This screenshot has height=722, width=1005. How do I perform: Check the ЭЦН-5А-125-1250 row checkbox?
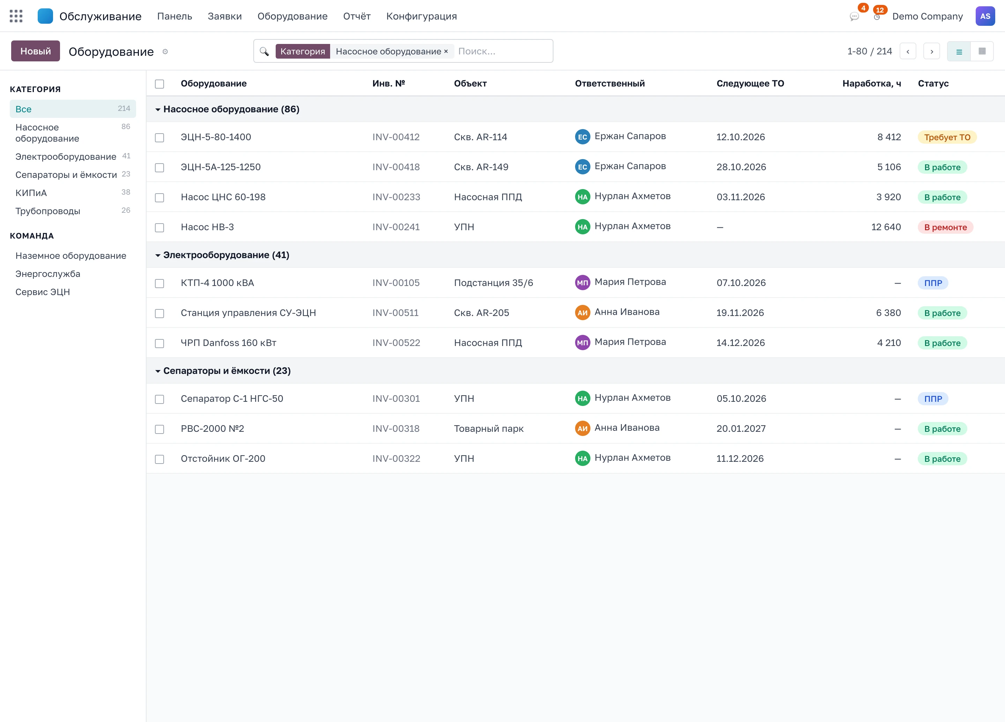159,167
